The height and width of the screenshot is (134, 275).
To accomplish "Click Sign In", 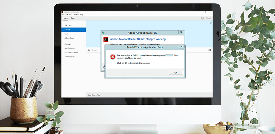I will 209,18.
